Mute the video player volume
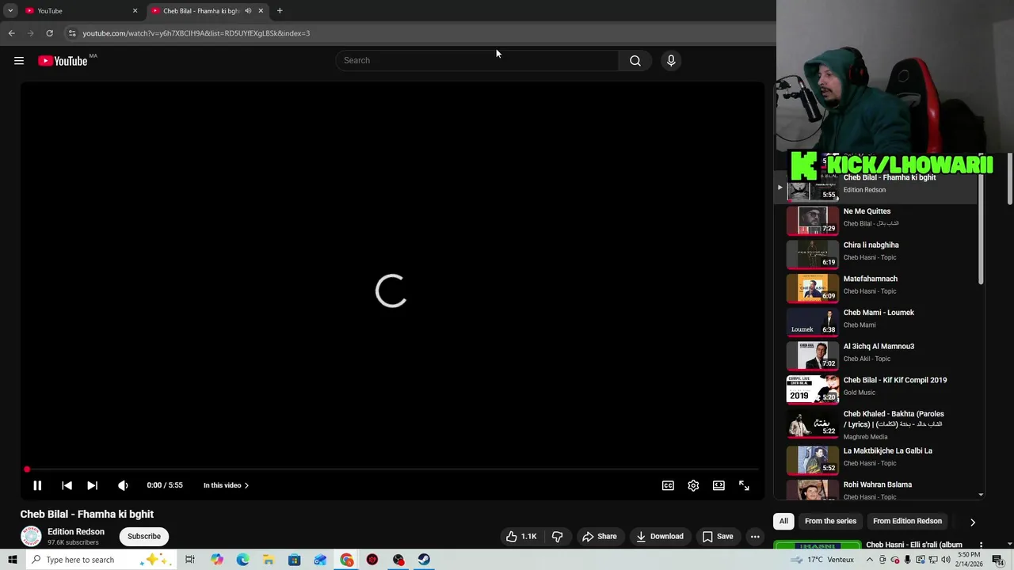The width and height of the screenshot is (1014, 570). click(x=123, y=485)
